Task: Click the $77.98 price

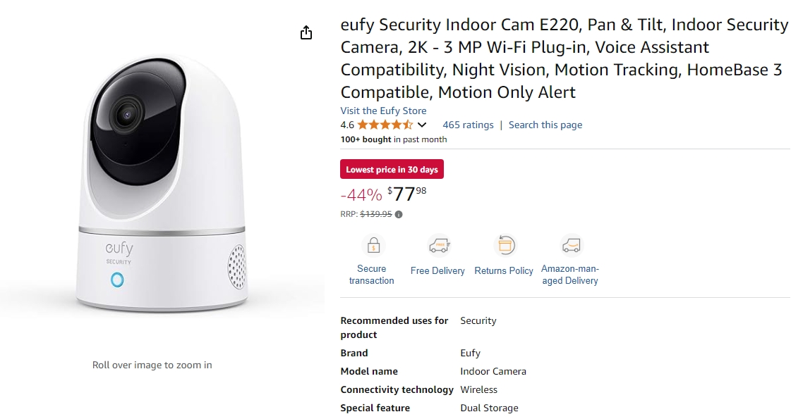Action: (x=407, y=194)
